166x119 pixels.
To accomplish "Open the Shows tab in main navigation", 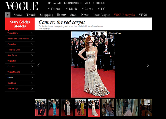I will pos(18,15).
